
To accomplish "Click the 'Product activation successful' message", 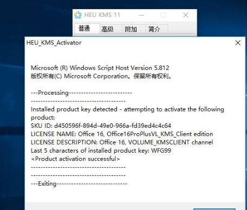I will 75,159.
